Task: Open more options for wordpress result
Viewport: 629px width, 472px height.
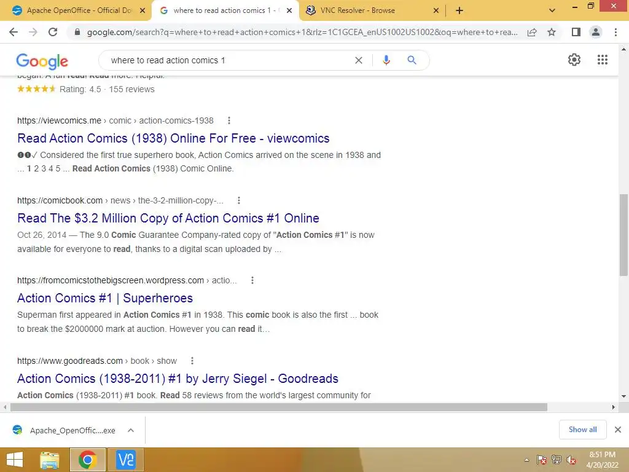Action: (252, 280)
